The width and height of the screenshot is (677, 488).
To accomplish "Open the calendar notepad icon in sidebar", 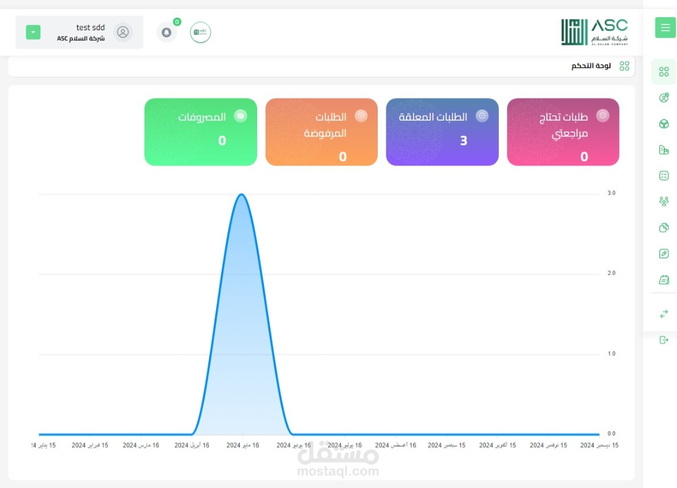I will click(x=663, y=280).
